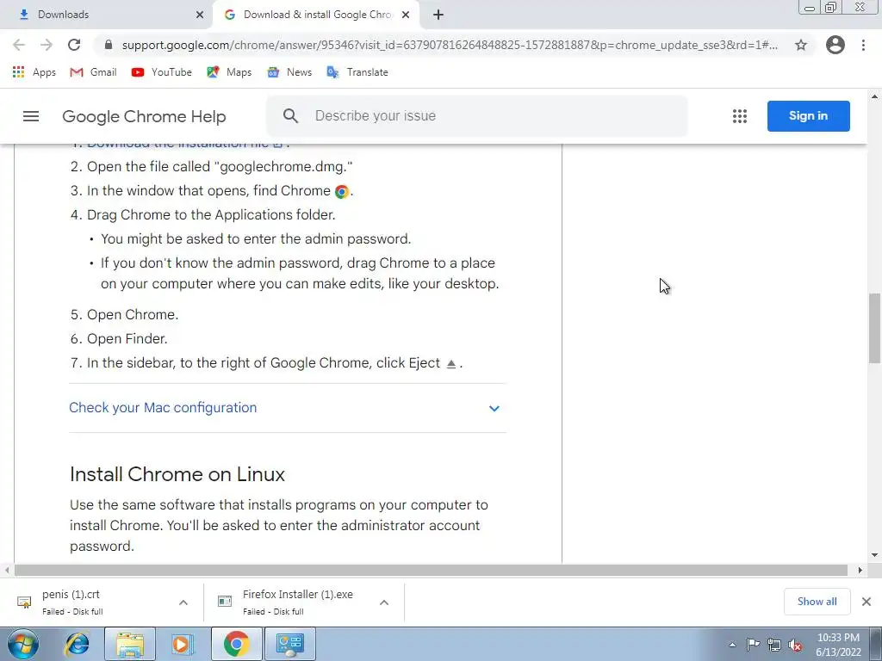Screen dimensions: 882x661
Task: Click the scroll down arrow of page
Action: [874, 555]
